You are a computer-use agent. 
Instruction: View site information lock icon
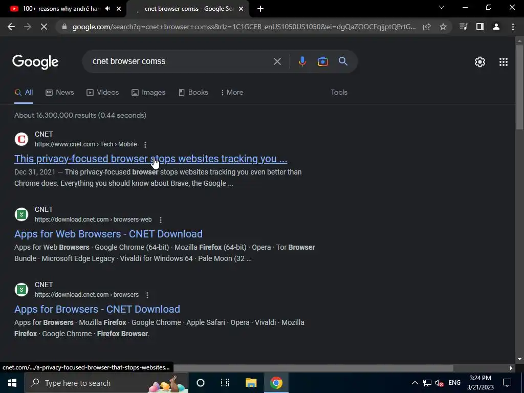click(x=64, y=27)
